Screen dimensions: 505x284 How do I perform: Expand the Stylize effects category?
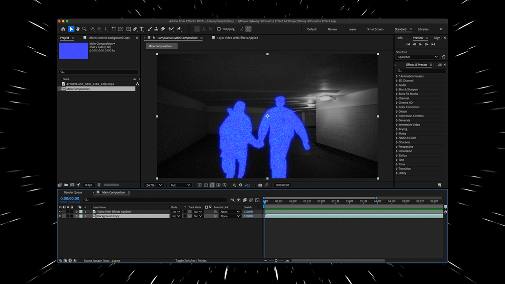(x=397, y=155)
